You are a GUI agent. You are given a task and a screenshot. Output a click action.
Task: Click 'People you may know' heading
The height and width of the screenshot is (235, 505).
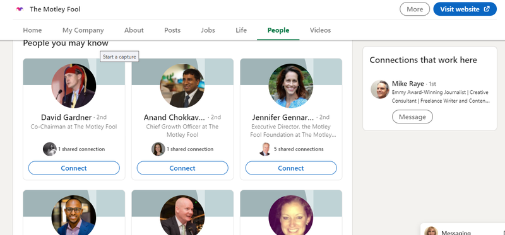[x=66, y=43]
